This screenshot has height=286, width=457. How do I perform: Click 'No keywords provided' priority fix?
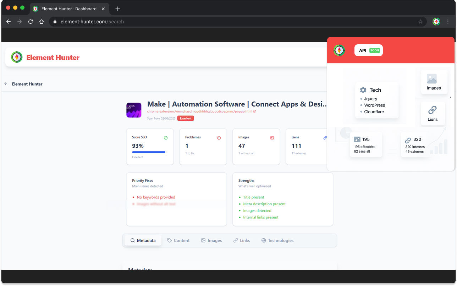tap(156, 197)
